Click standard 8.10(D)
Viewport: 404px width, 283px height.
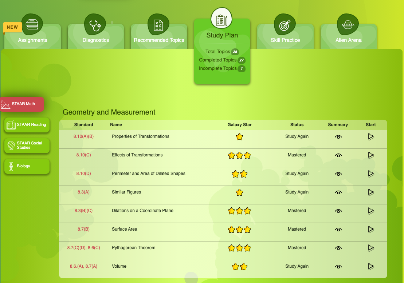(x=83, y=174)
